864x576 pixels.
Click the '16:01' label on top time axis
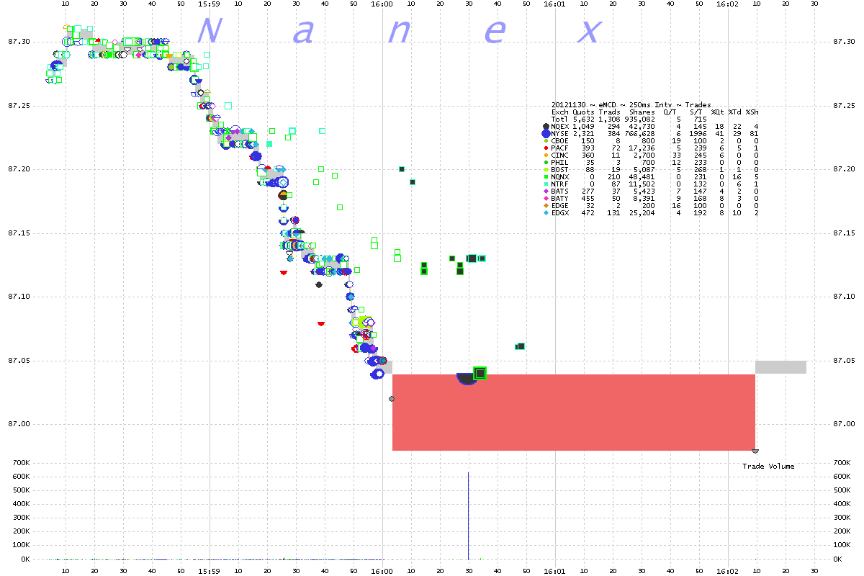click(555, 4)
